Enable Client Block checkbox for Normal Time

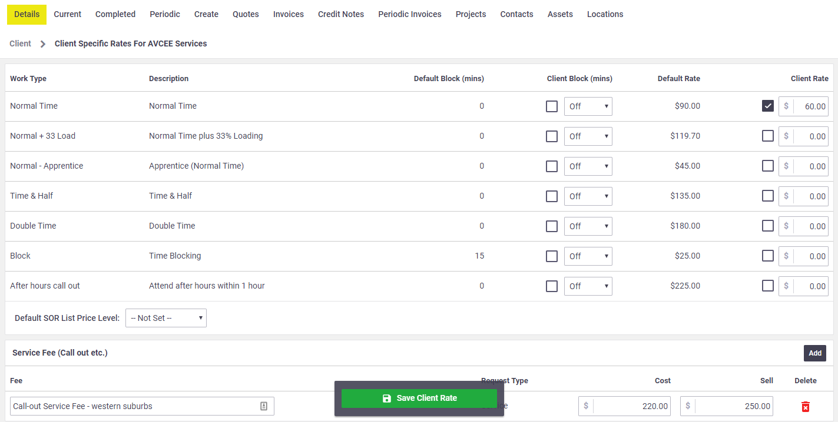[x=552, y=106]
